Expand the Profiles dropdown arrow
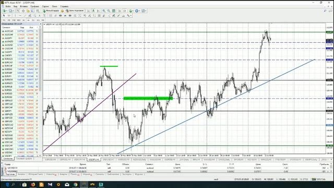334x188 pixels. click(x=13, y=10)
